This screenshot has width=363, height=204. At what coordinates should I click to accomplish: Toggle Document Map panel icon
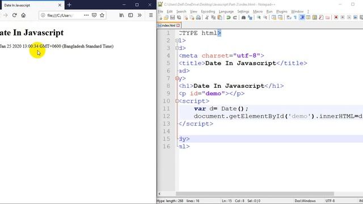coord(315,18)
